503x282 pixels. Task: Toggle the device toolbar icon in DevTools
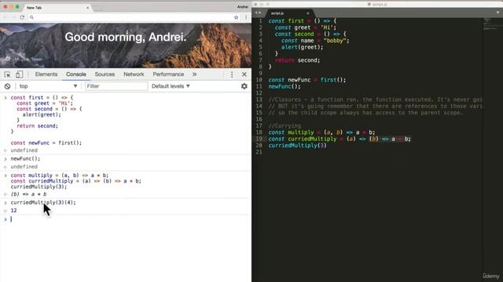pos(19,74)
